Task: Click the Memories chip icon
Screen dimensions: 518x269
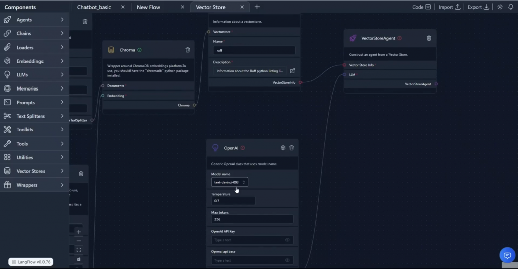Action: coord(7,88)
